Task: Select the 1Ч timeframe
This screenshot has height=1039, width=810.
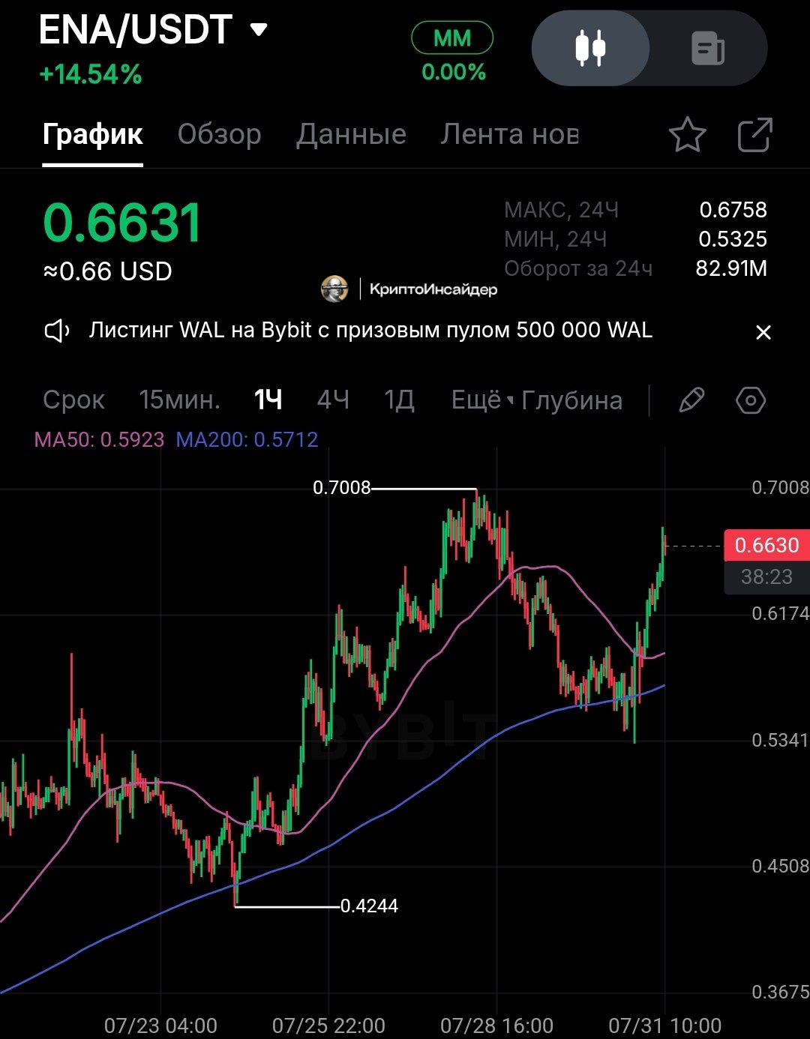Action: [x=268, y=400]
